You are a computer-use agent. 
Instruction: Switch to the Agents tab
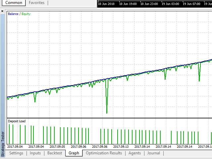tap(134, 153)
